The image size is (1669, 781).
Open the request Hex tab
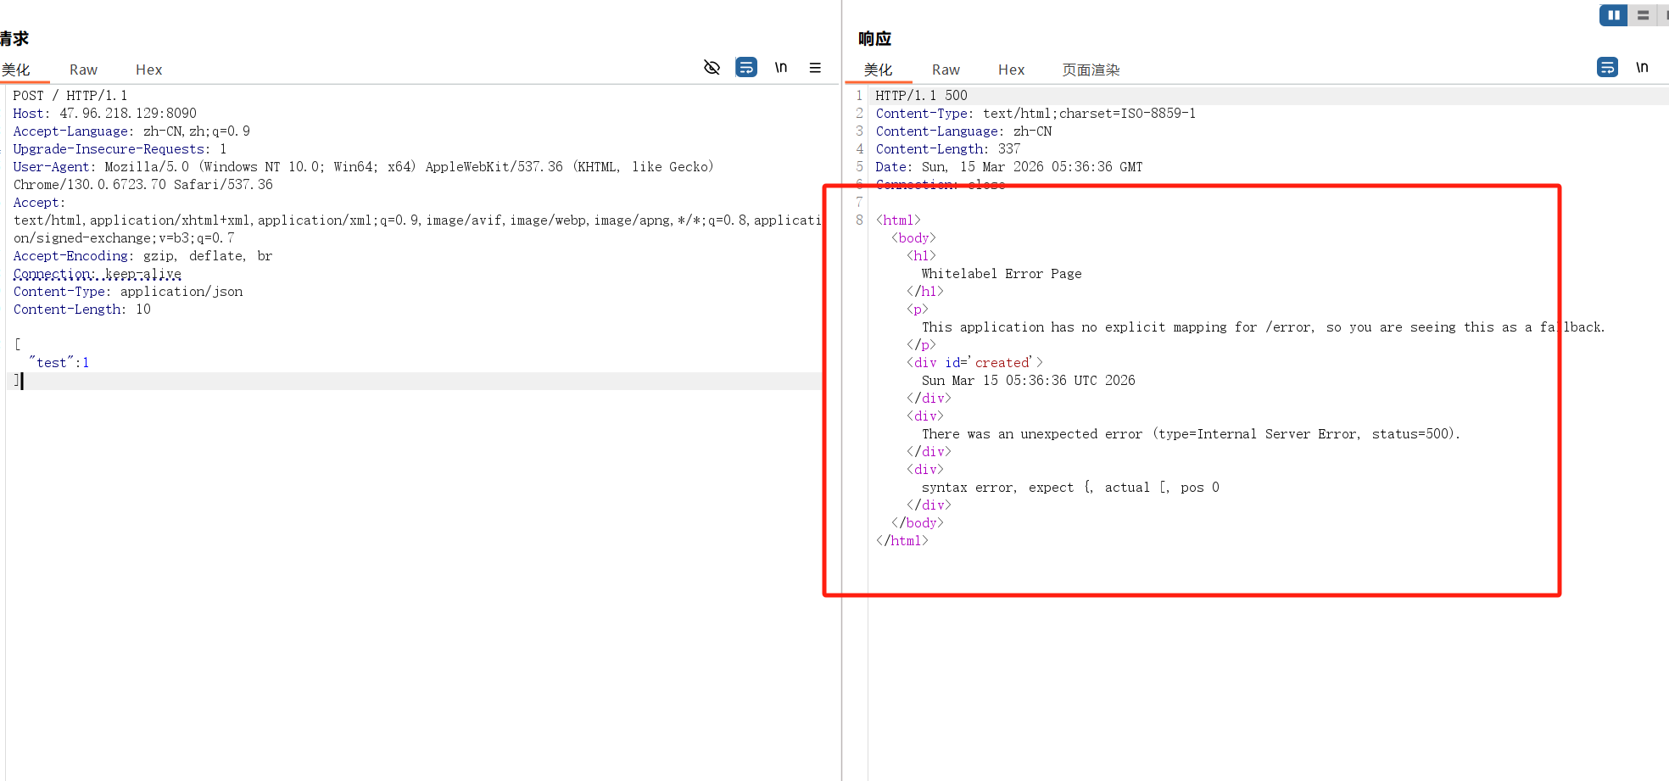tap(148, 70)
